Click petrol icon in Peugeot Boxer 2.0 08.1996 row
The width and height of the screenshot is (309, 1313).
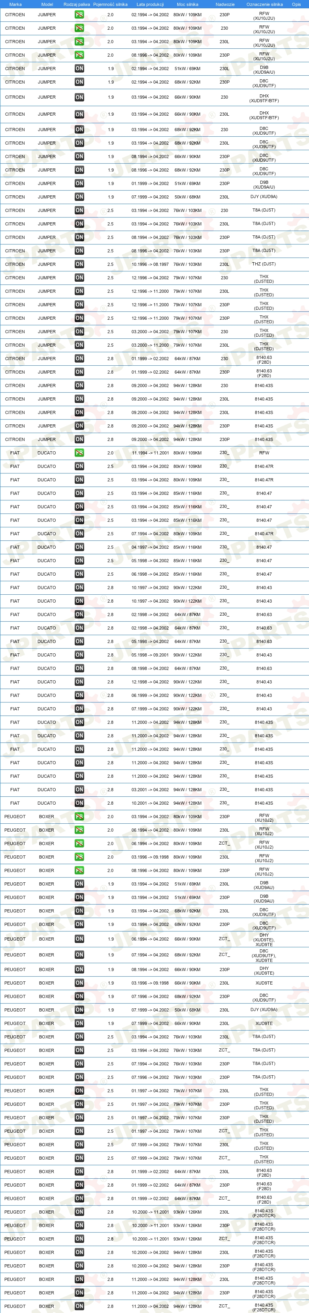79,870
